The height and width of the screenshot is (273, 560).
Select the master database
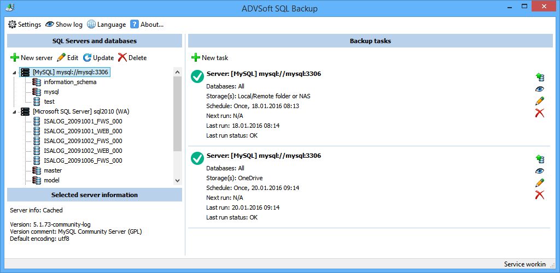click(53, 170)
